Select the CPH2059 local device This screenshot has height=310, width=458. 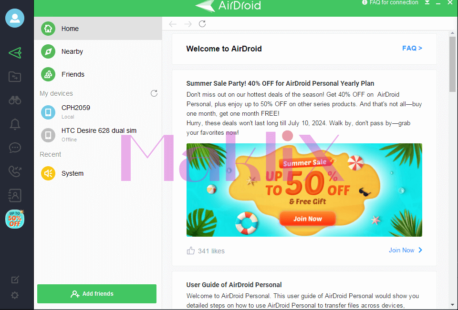[98, 112]
